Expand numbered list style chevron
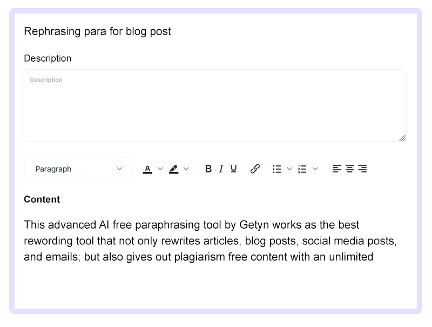 click(315, 169)
